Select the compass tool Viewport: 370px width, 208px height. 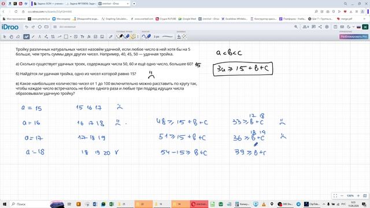[x=39, y=36]
